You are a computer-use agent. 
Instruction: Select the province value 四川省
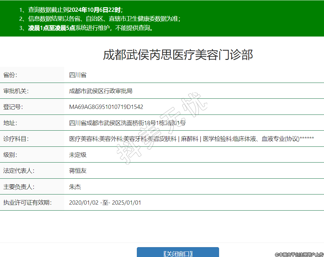tap(78, 75)
